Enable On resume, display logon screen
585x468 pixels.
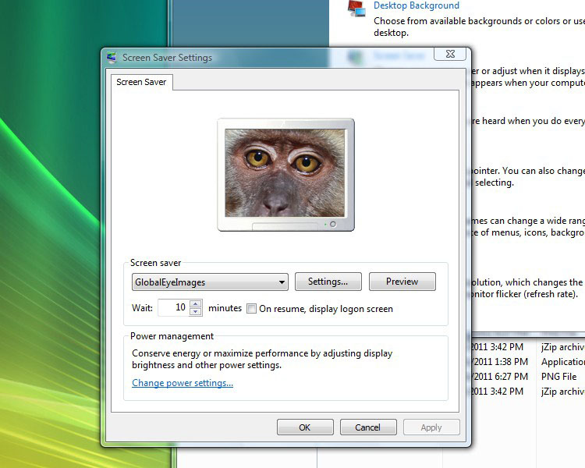pyautogui.click(x=252, y=309)
